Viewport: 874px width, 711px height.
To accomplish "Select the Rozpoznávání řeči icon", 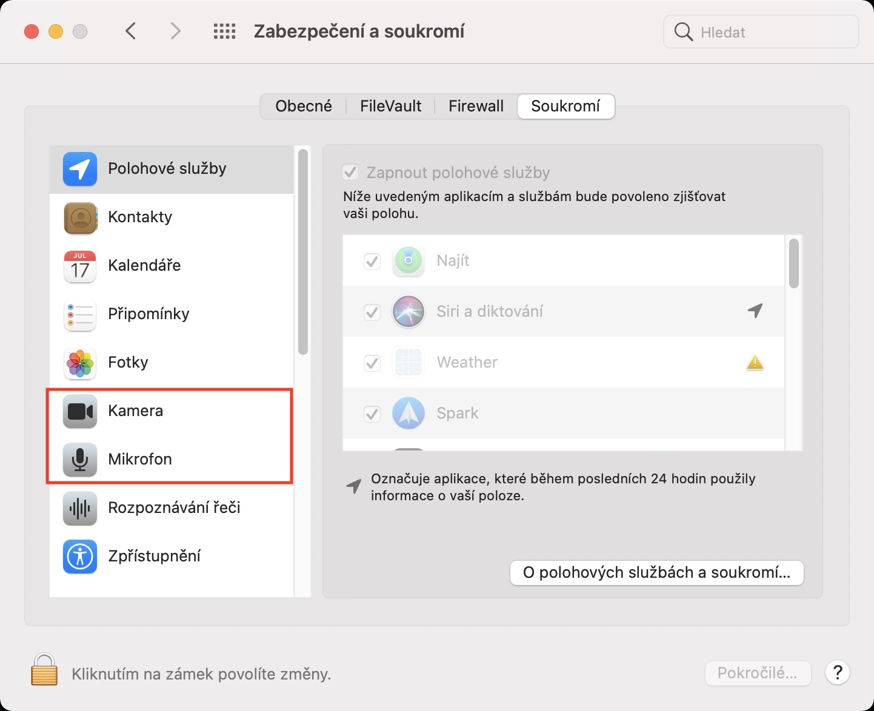I will [80, 508].
